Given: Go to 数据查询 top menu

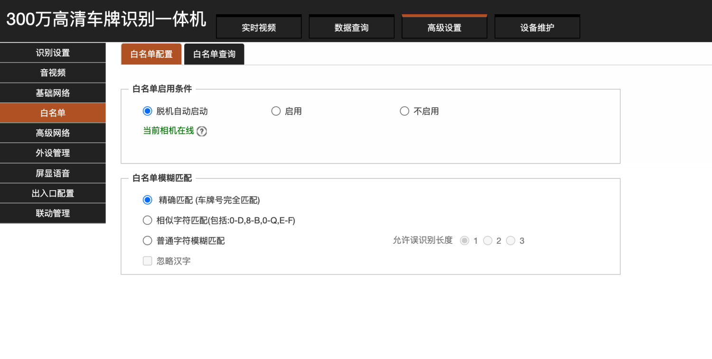Looking at the screenshot, I should (351, 28).
